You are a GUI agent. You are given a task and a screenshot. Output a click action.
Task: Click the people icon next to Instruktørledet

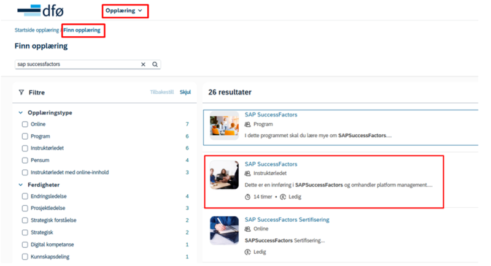tap(247, 173)
